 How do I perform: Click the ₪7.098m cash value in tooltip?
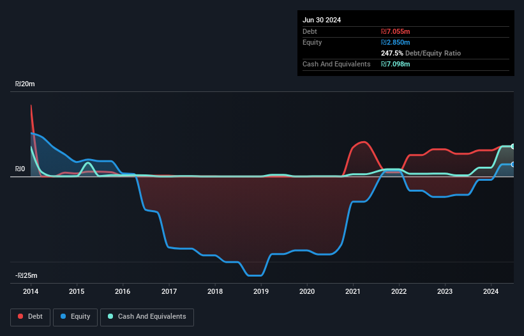pos(395,64)
